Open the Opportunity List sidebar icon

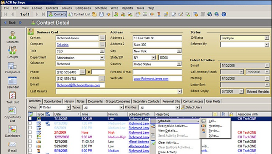tap(12, 115)
